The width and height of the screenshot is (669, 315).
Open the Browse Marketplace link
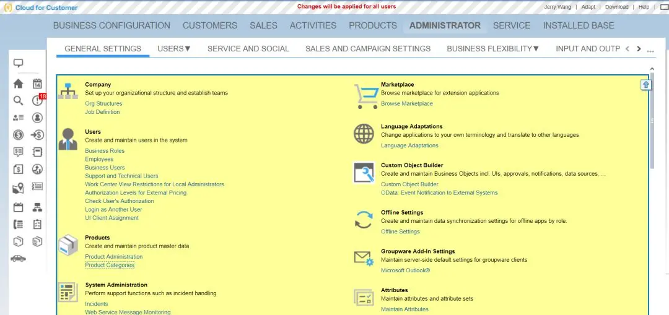pyautogui.click(x=407, y=103)
